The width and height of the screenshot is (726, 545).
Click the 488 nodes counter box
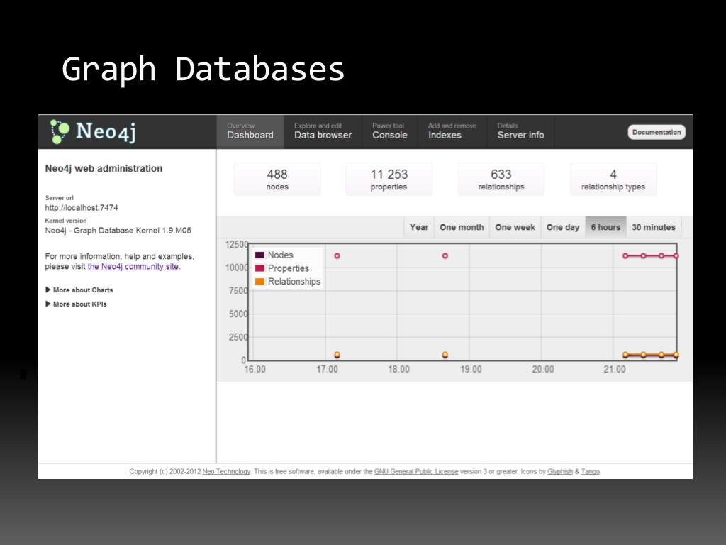[x=277, y=180]
